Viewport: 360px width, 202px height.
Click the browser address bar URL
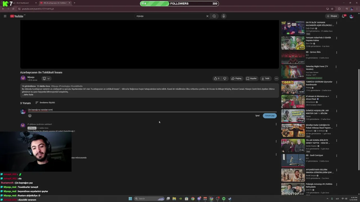(x=38, y=9)
